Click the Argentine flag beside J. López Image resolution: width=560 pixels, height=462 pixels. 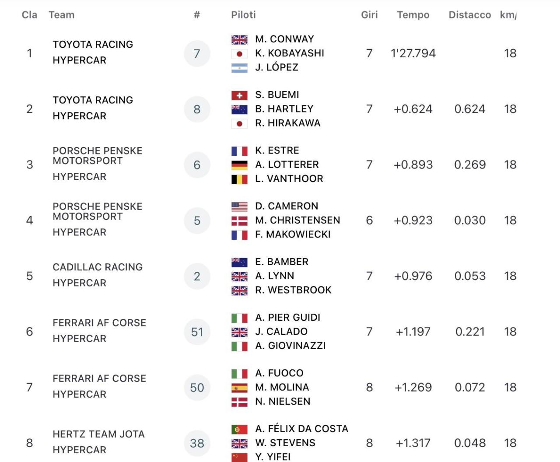[239, 68]
